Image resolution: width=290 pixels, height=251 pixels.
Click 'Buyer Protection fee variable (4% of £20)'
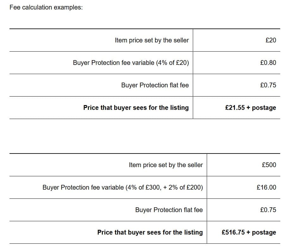pos(131,63)
